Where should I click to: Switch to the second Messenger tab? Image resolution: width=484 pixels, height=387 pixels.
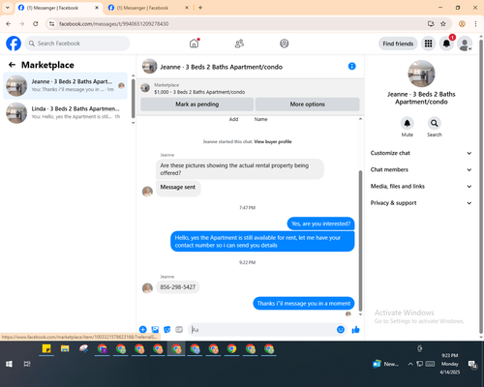point(148,8)
